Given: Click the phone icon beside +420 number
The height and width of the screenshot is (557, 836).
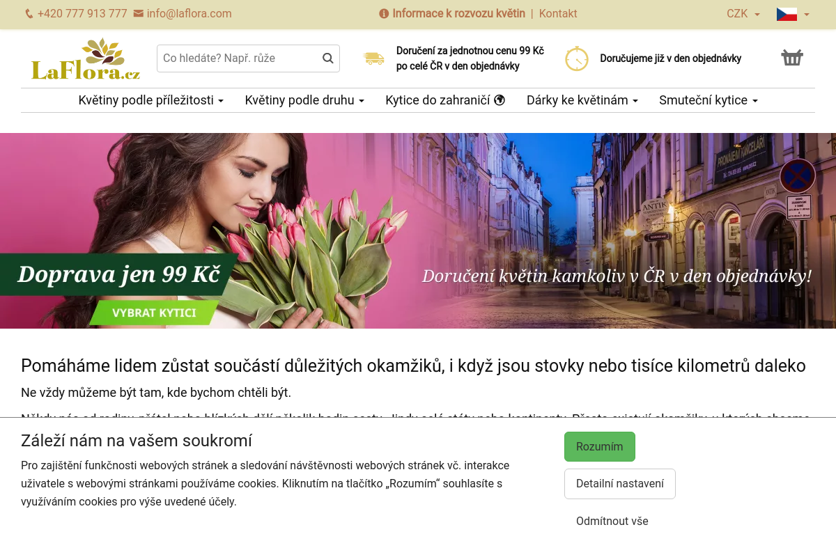Looking at the screenshot, I should (x=29, y=14).
